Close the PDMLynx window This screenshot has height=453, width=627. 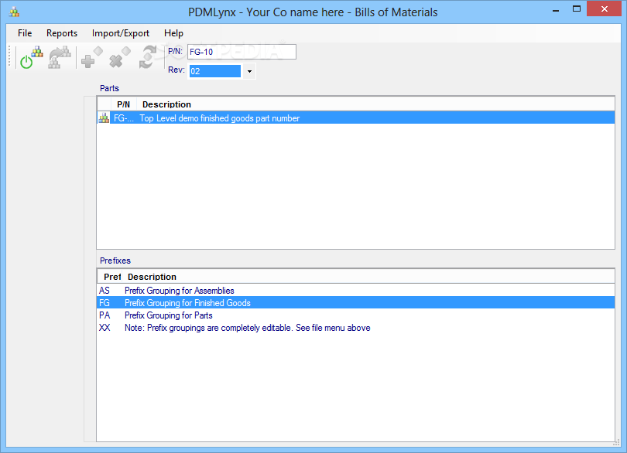pyautogui.click(x=605, y=9)
